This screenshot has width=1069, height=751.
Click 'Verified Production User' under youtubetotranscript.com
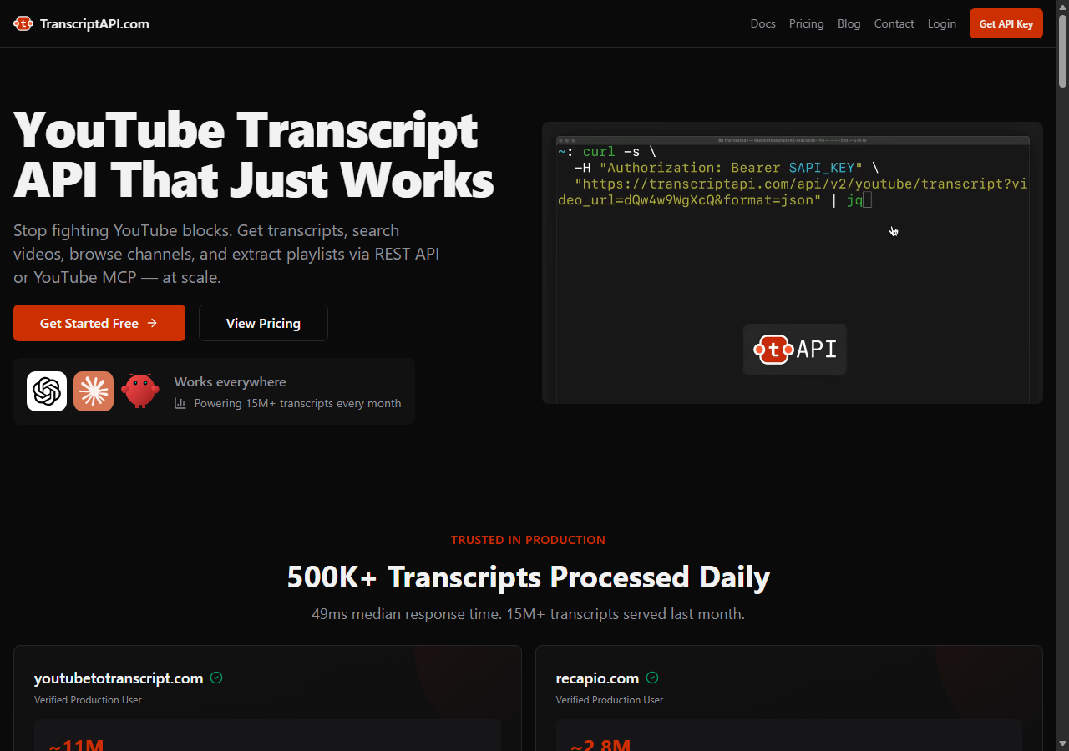click(88, 700)
